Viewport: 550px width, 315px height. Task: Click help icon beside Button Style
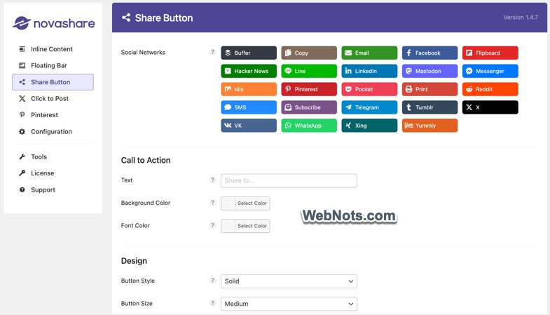(213, 281)
